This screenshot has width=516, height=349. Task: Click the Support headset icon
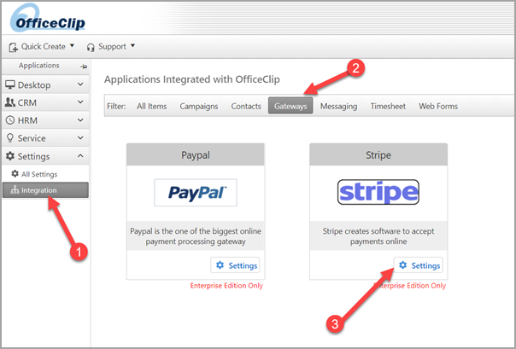pyautogui.click(x=91, y=47)
